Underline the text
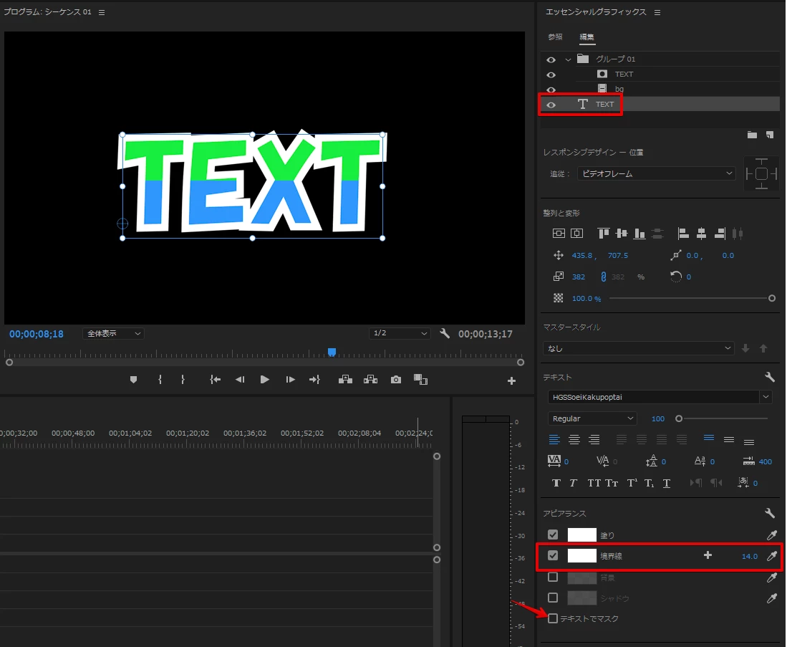Viewport: 787px width, 647px height. [667, 483]
